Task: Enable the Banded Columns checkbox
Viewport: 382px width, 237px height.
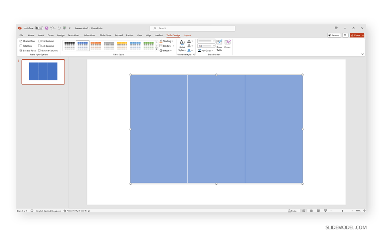Action: 39,51
